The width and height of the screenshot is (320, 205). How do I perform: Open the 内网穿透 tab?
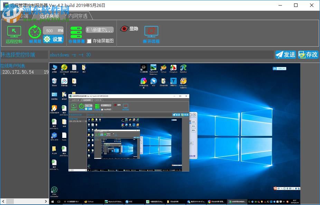[x=78, y=16]
